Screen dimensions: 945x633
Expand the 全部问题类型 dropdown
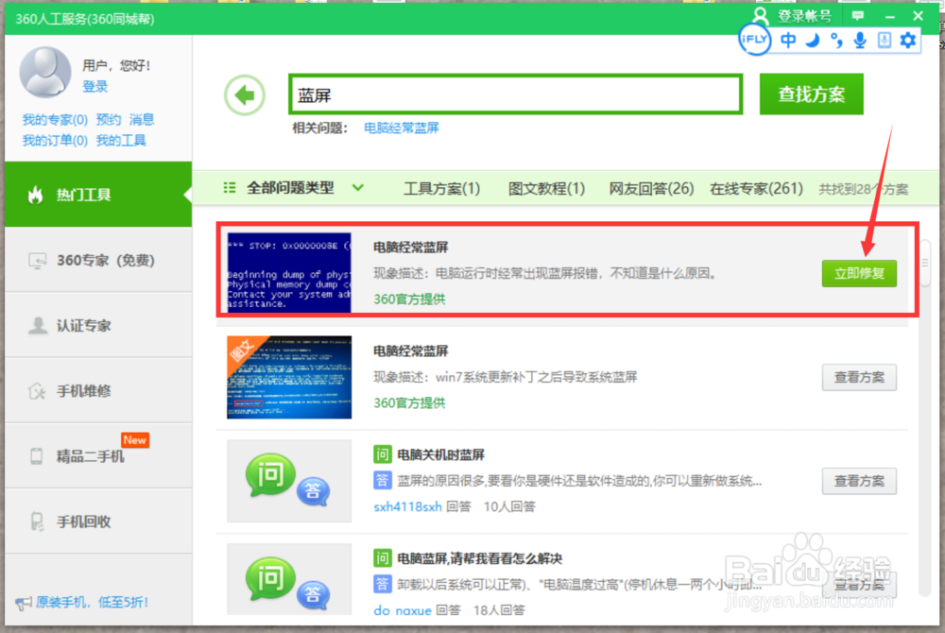click(x=358, y=187)
